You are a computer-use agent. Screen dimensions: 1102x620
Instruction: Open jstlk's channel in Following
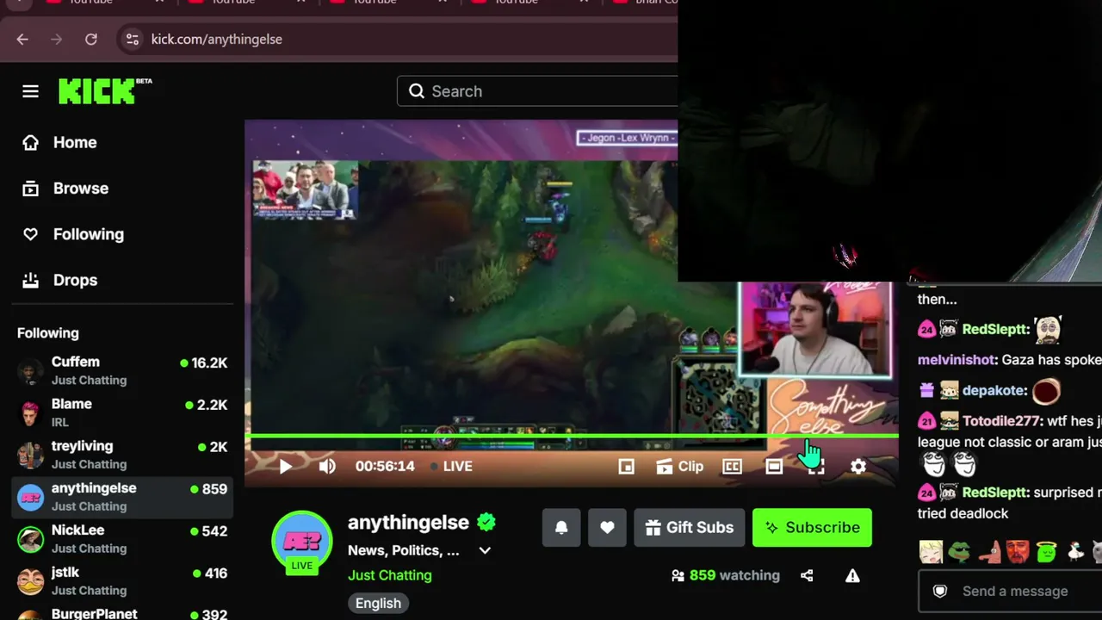click(x=122, y=581)
